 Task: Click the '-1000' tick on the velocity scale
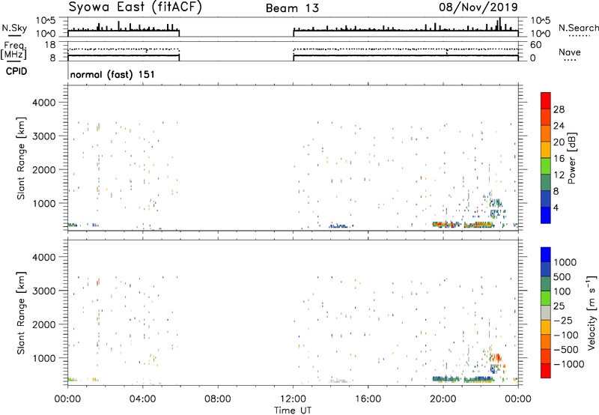[x=569, y=364]
